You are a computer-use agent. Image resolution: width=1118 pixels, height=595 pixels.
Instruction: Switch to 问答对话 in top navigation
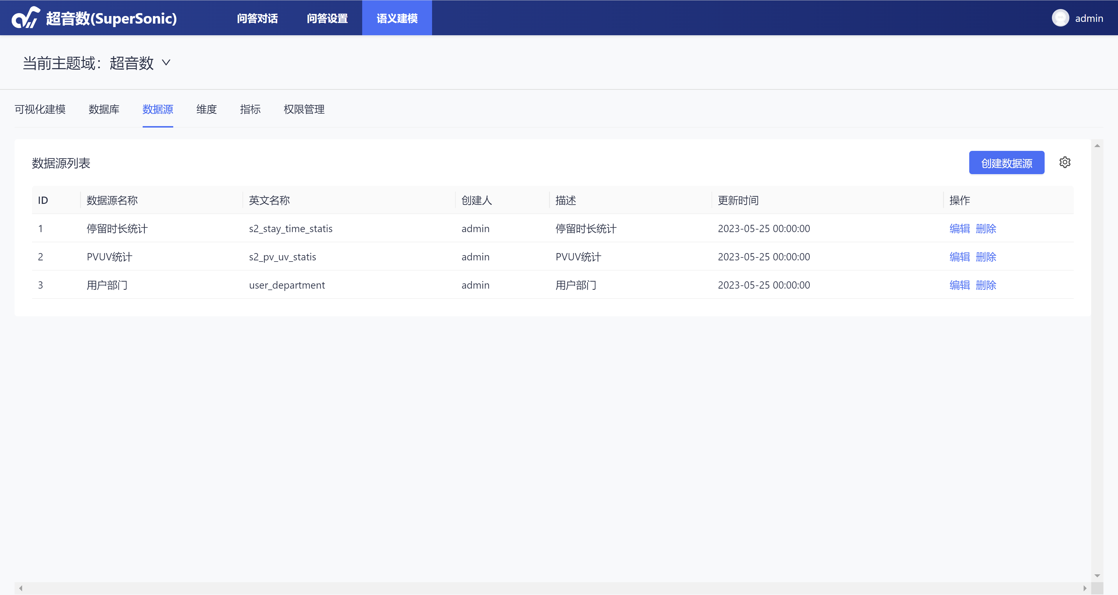(x=257, y=18)
